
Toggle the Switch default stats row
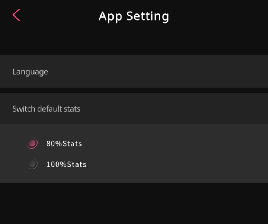pyautogui.click(x=134, y=109)
